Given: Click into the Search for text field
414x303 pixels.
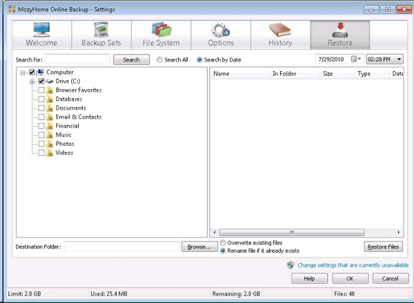Looking at the screenshot, I should pos(77,60).
